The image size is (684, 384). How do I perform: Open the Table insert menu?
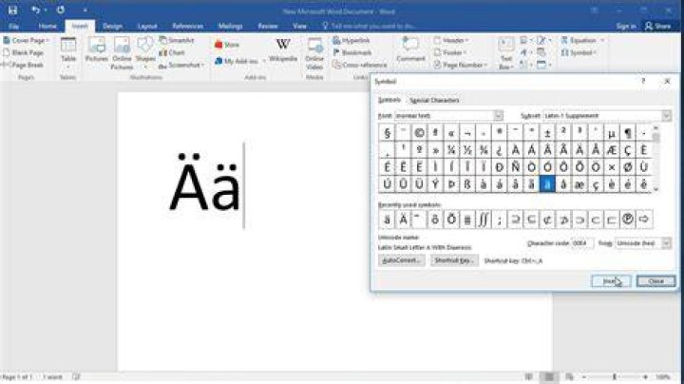pyautogui.click(x=68, y=53)
